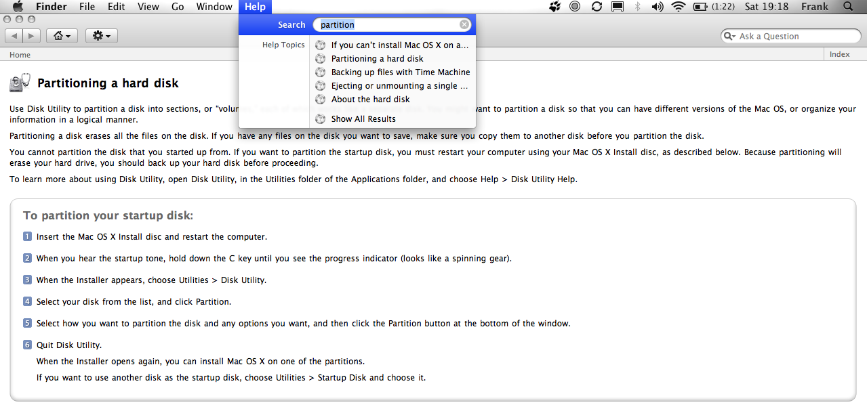Image resolution: width=867 pixels, height=411 pixels.
Task: Click the Home breadcrumb link
Action: click(x=20, y=55)
